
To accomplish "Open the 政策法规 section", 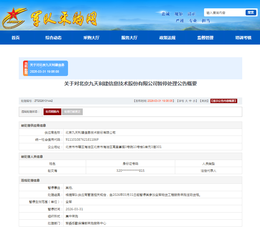I will point(167,38).
